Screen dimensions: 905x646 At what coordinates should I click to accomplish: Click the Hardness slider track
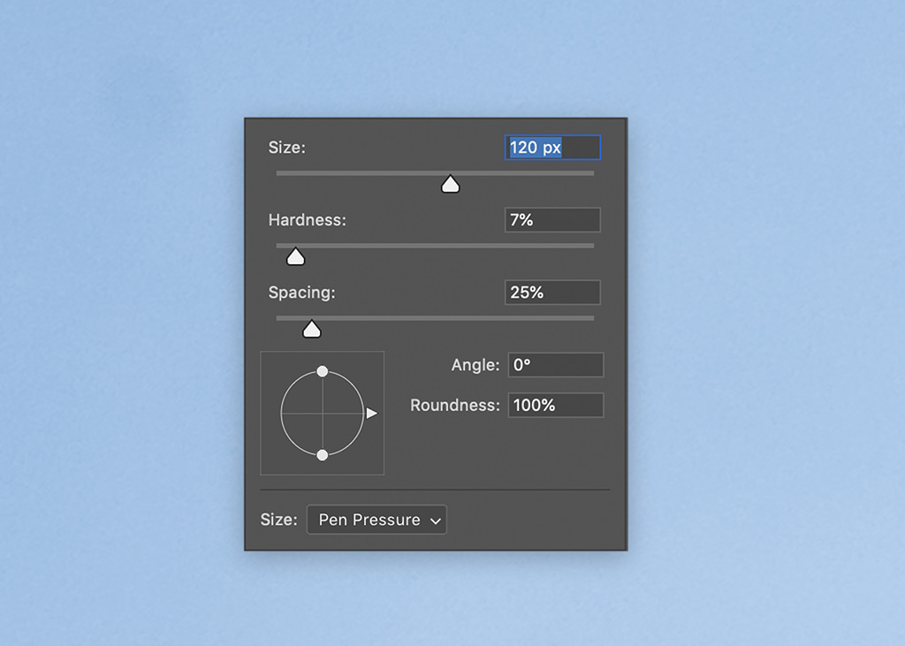(x=435, y=246)
